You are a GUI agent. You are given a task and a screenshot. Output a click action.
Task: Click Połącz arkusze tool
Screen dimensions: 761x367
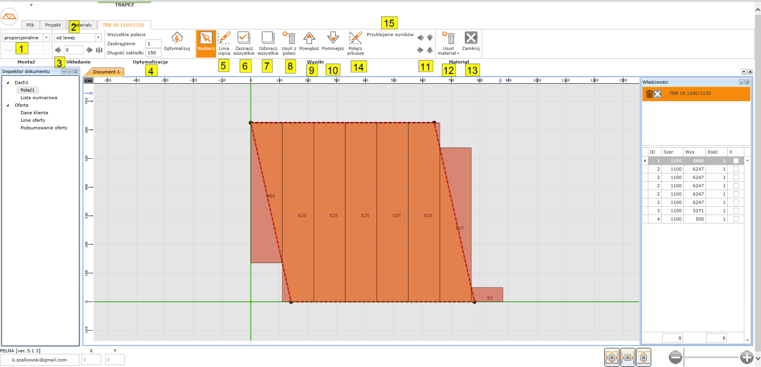pyautogui.click(x=355, y=38)
